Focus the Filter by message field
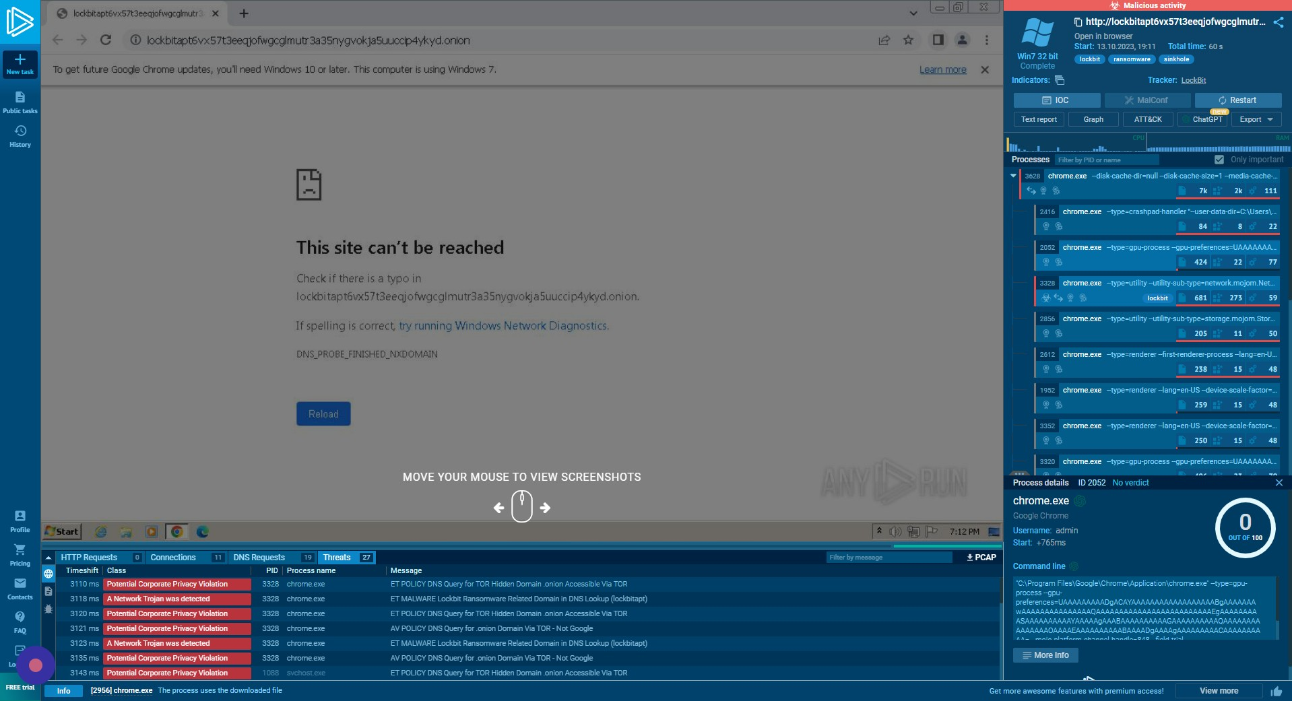Screen dimensions: 1292x701 point(889,558)
